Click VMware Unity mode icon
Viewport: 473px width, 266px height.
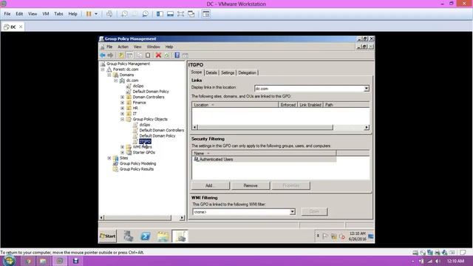(191, 14)
